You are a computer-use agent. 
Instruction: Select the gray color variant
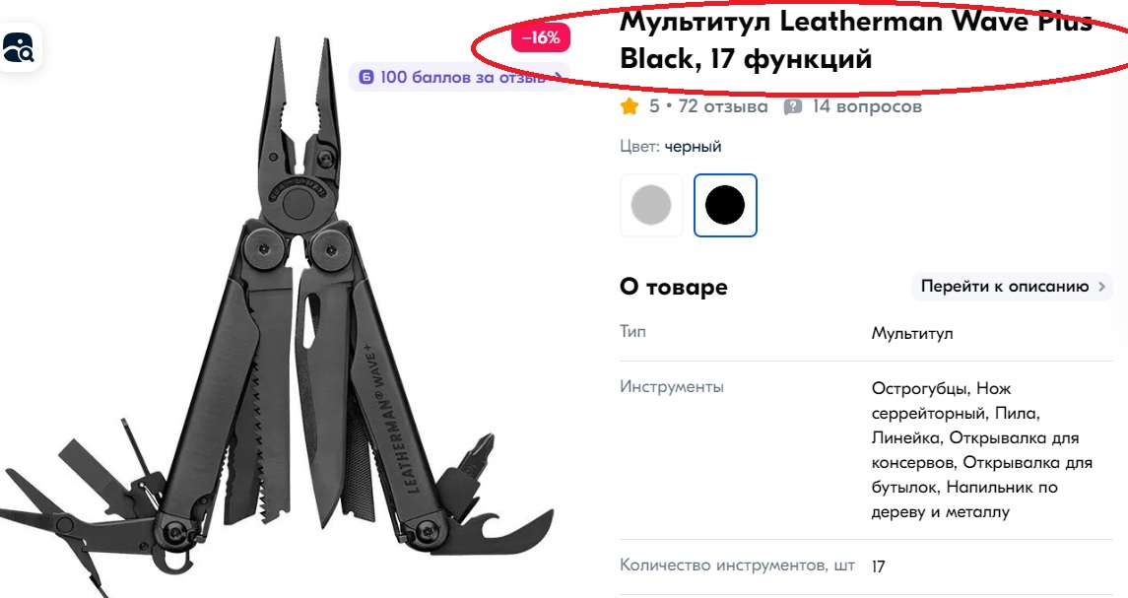coord(651,205)
